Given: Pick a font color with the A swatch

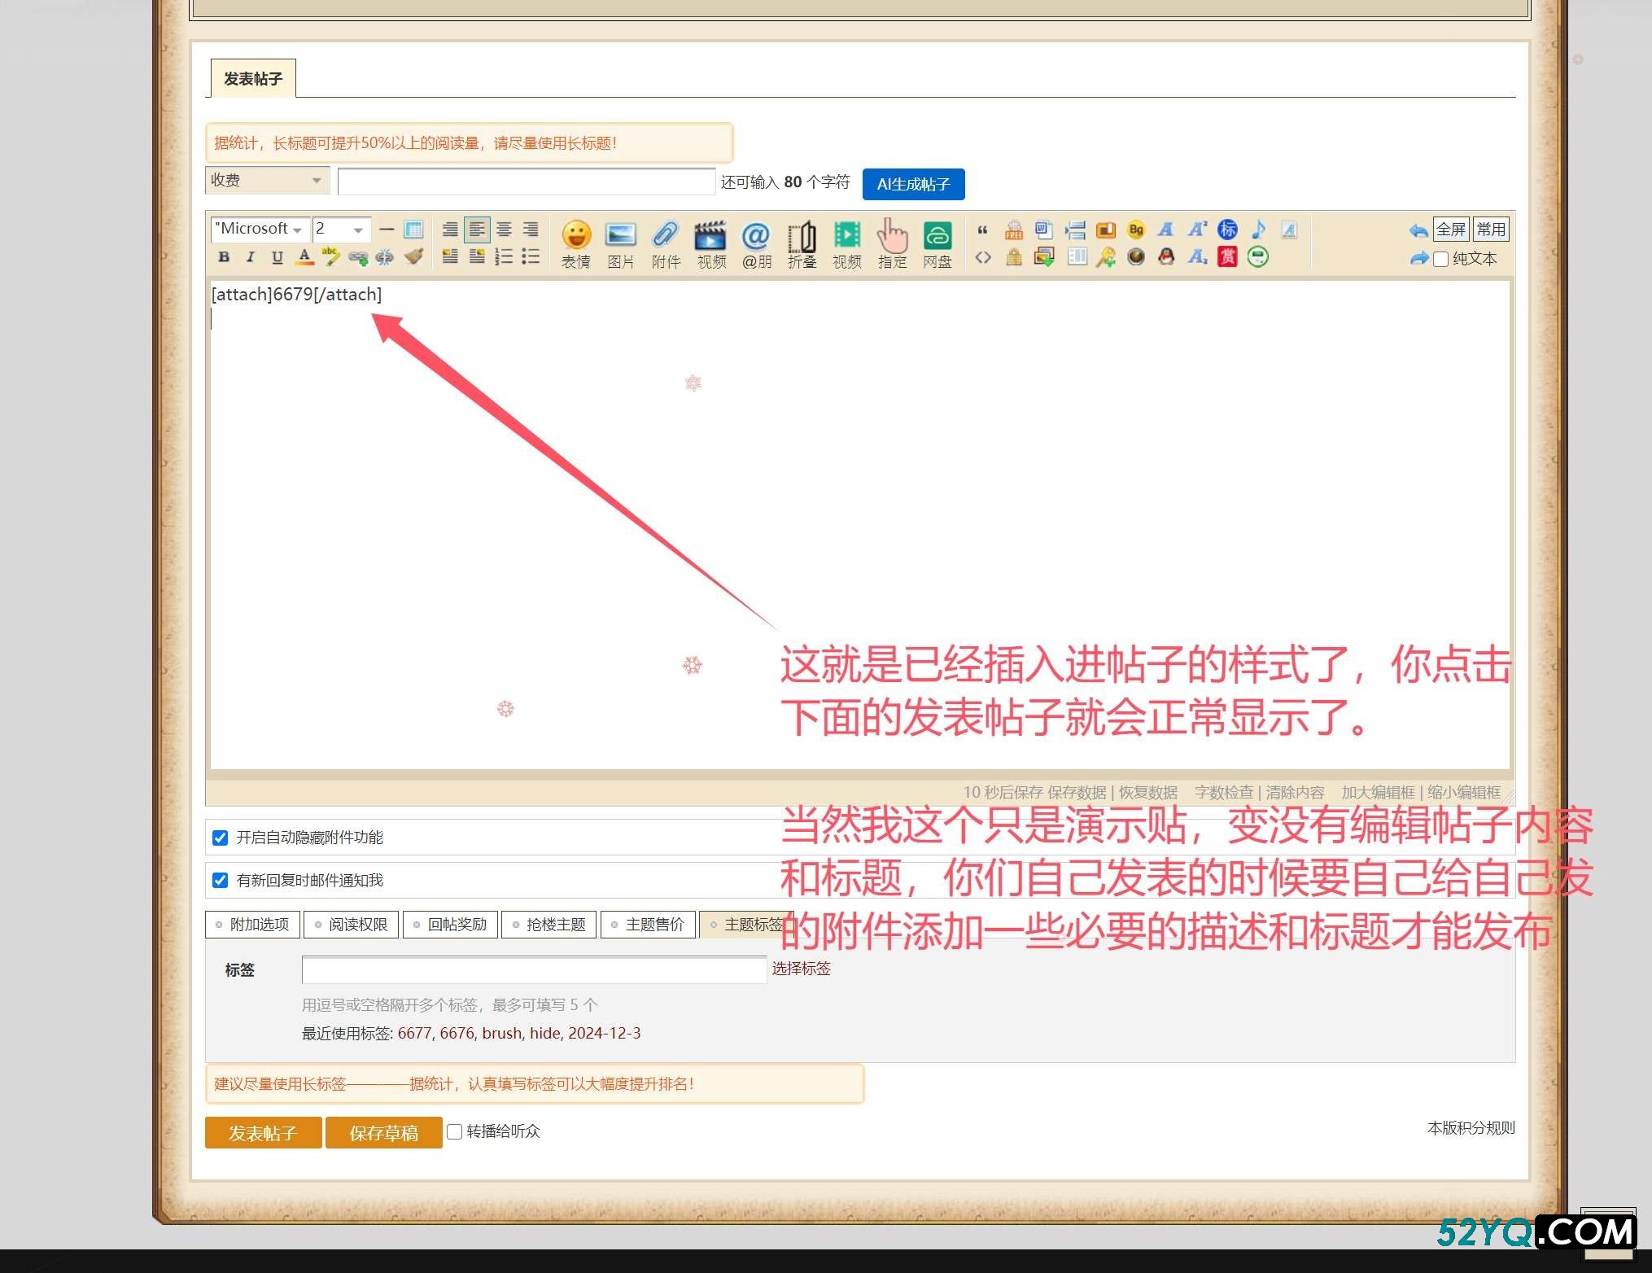Looking at the screenshot, I should pos(304,257).
